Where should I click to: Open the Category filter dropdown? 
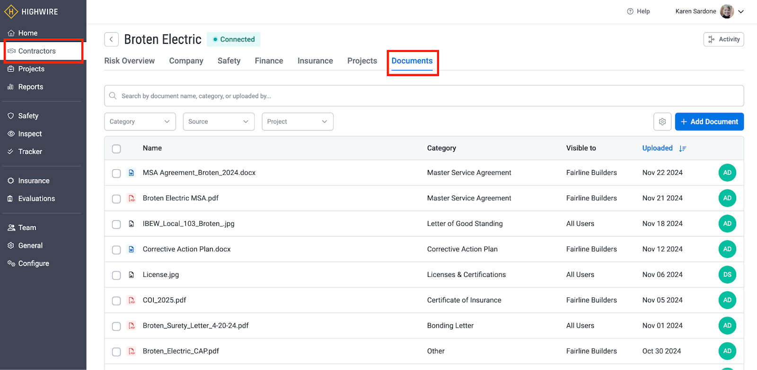pyautogui.click(x=140, y=121)
